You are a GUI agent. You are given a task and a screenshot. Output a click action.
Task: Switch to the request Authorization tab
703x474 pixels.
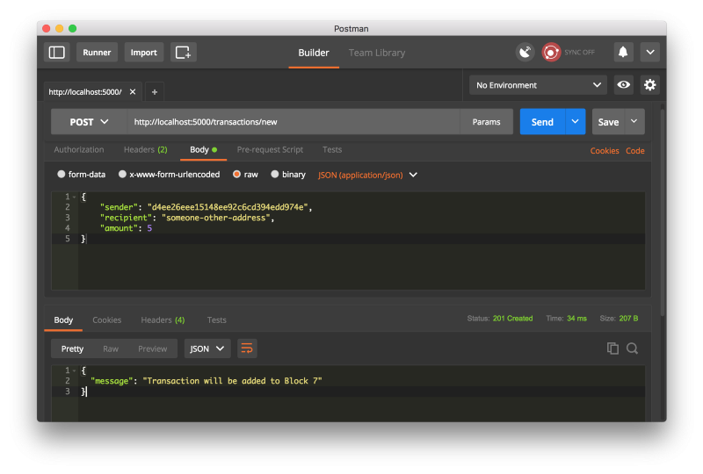coord(79,150)
